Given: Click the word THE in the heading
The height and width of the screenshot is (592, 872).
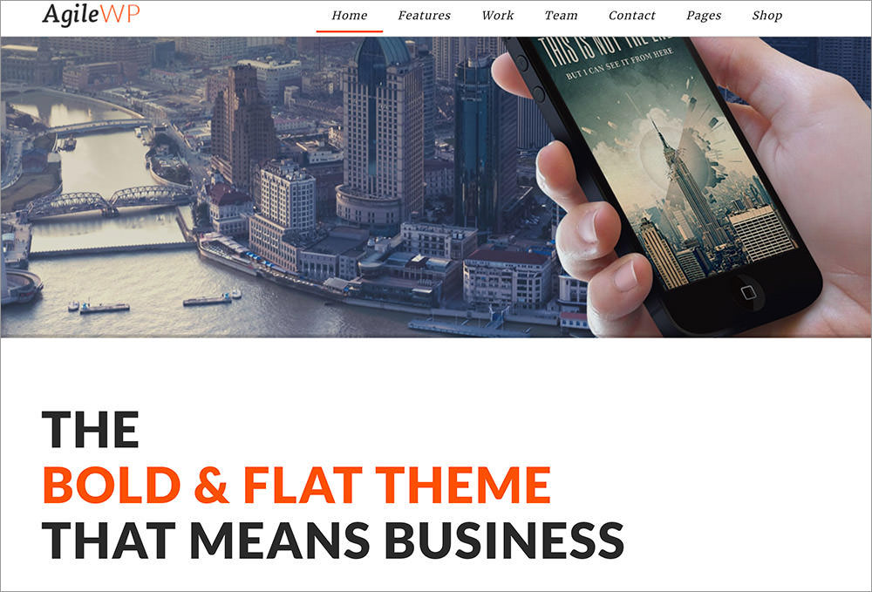Looking at the screenshot, I should pyautogui.click(x=91, y=430).
